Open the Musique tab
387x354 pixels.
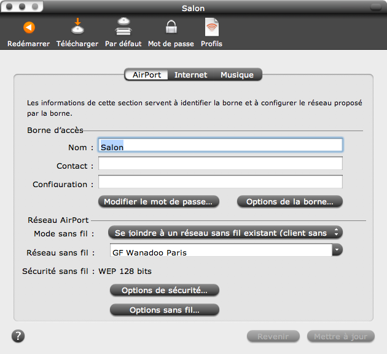click(237, 75)
